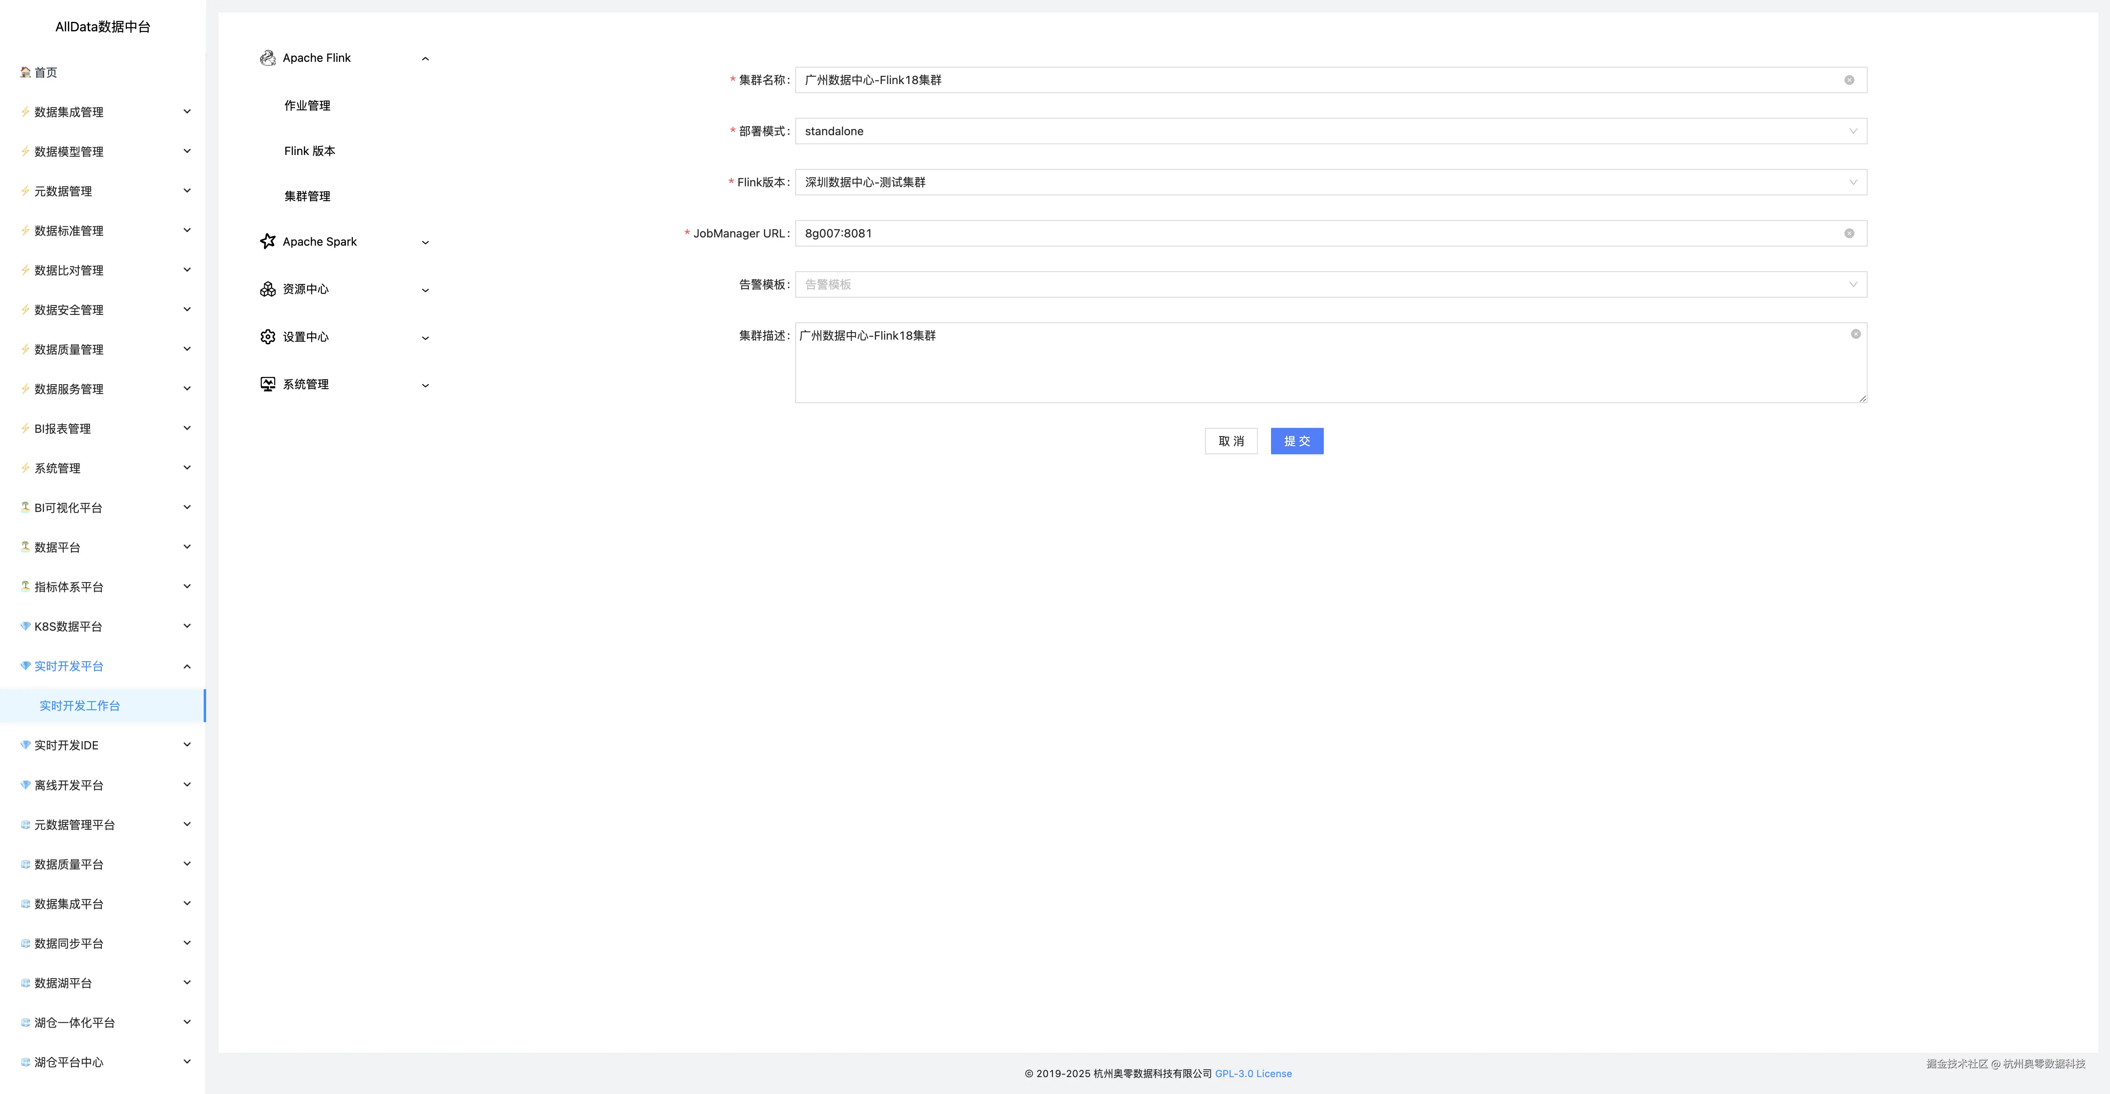
Task: Select the Flink 版本 menu item
Action: tap(310, 152)
